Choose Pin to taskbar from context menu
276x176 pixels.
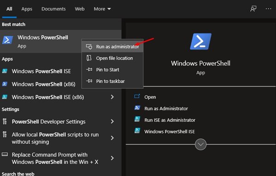click(113, 81)
